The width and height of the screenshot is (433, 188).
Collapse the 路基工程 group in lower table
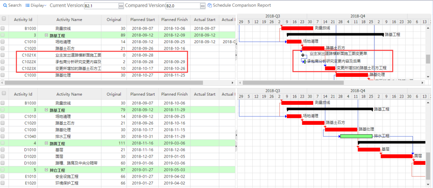point(46,110)
